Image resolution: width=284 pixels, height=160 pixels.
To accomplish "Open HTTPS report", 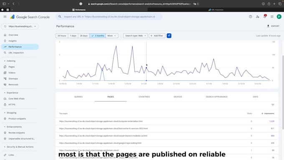I will pyautogui.click(x=12, y=104).
